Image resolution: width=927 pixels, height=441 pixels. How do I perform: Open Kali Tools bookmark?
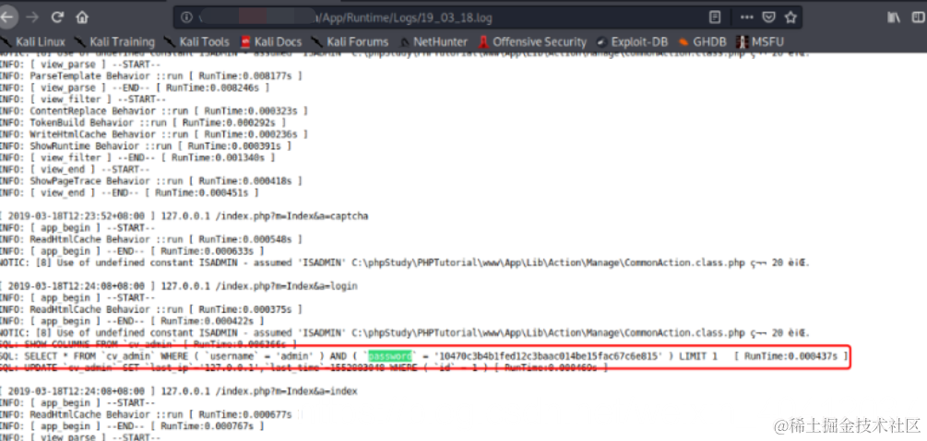(x=196, y=42)
